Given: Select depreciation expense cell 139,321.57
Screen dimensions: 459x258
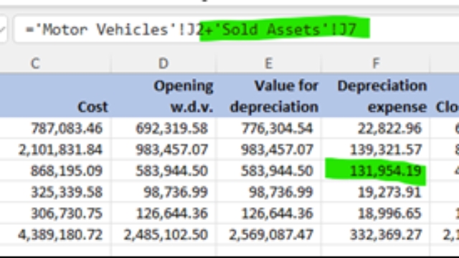Looking at the screenshot, I should [x=376, y=150].
